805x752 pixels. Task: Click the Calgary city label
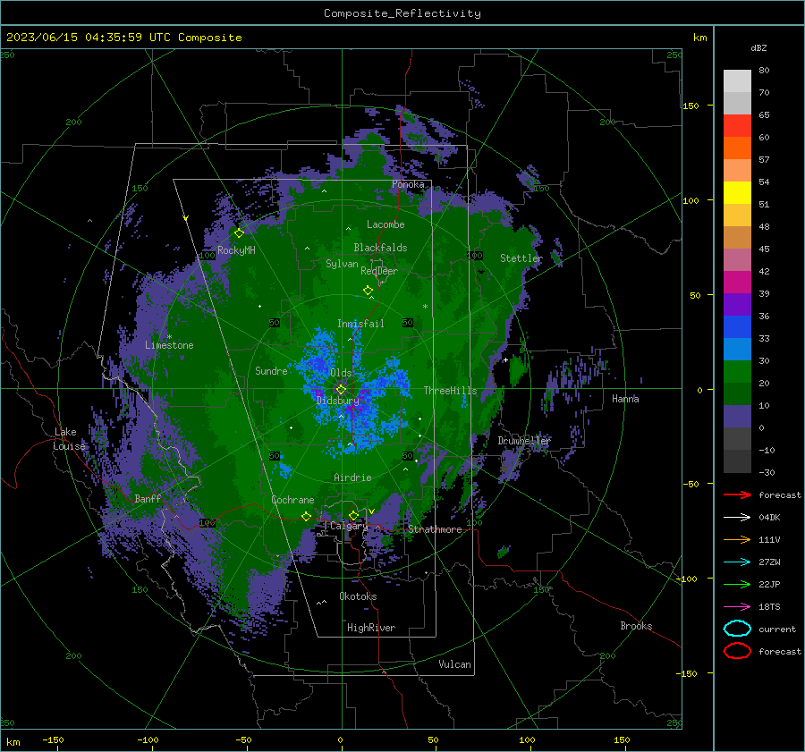tap(349, 526)
